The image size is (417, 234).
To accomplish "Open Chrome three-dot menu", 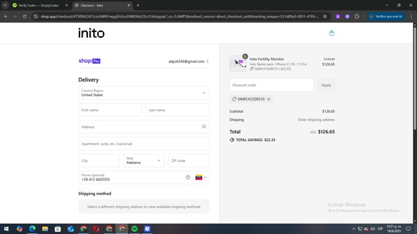I will 411,16.
